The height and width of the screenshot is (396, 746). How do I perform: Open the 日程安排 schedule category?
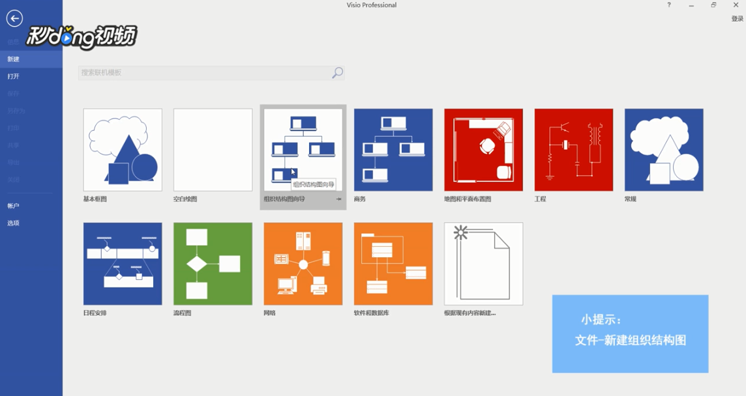click(123, 264)
